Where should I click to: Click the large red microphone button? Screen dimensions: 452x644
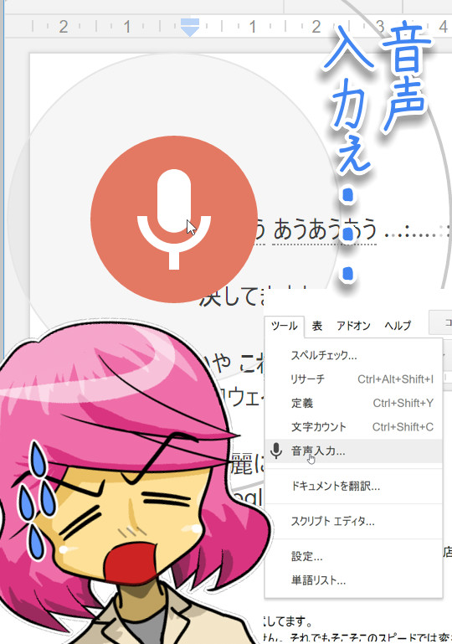pyautogui.click(x=174, y=219)
